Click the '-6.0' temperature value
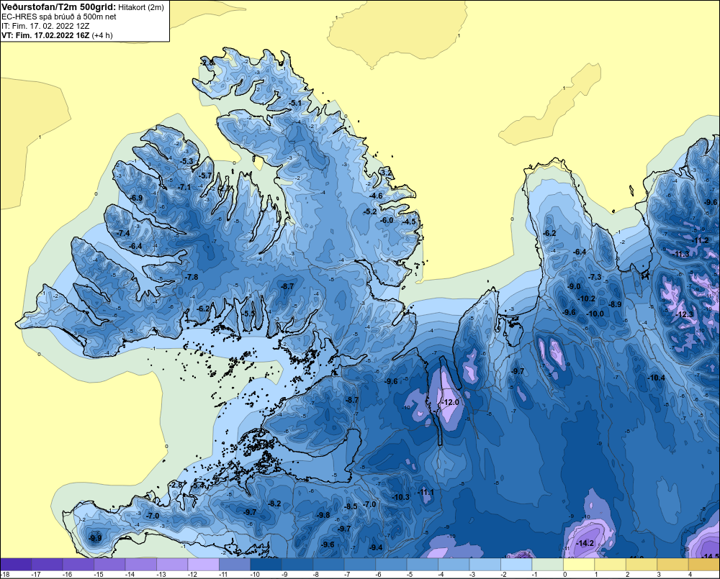Viewport: 720px width, 579px height. 387,220
